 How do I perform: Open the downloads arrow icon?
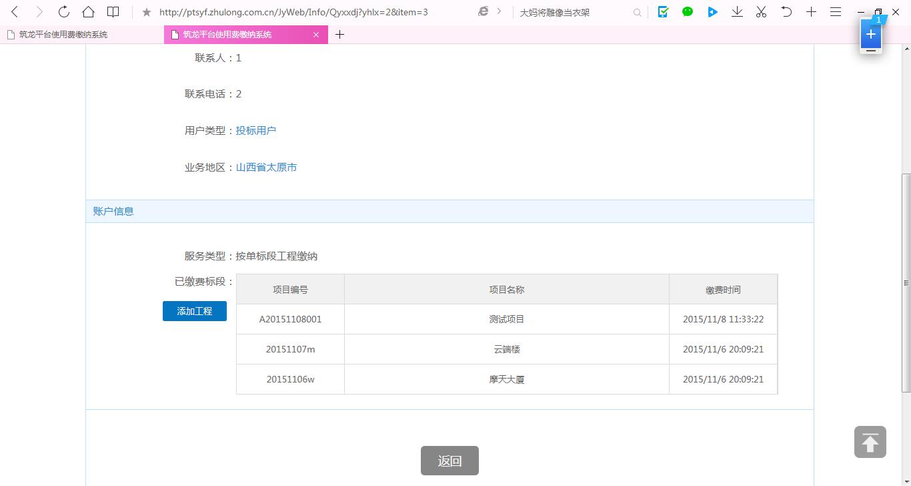[x=737, y=12]
